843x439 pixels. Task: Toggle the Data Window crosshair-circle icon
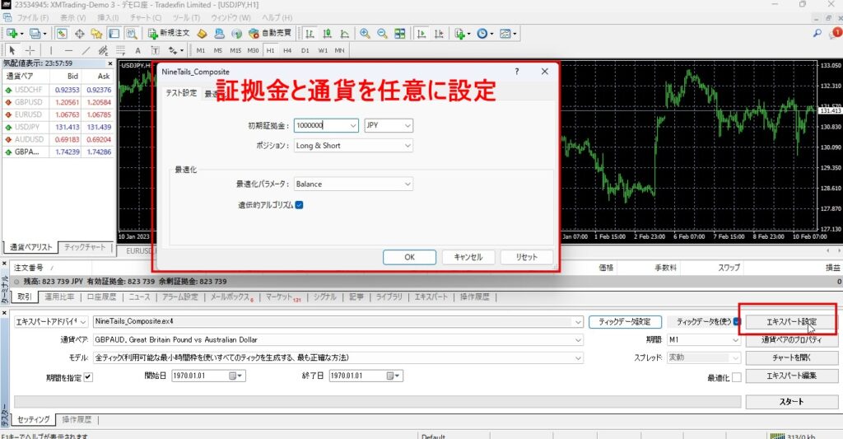pos(80,33)
